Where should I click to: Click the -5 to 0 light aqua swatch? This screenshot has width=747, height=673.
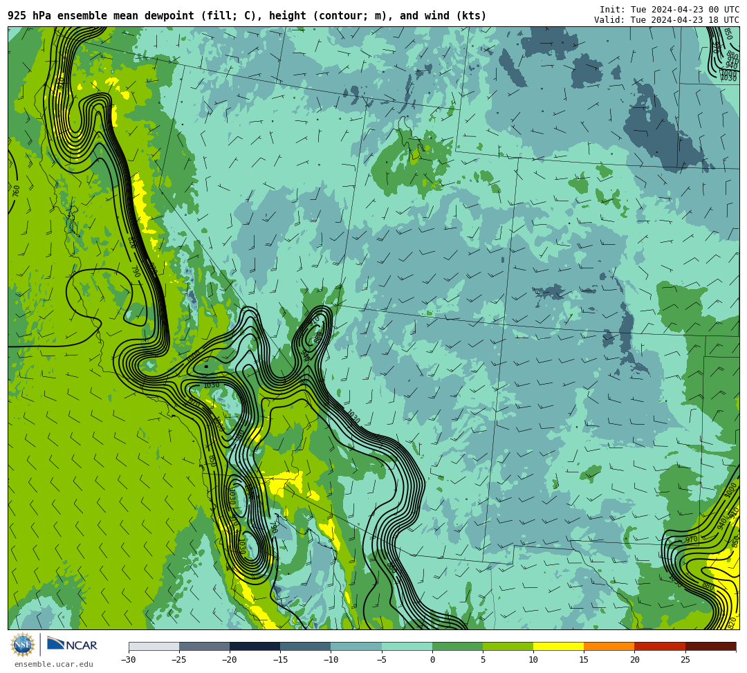click(407, 646)
